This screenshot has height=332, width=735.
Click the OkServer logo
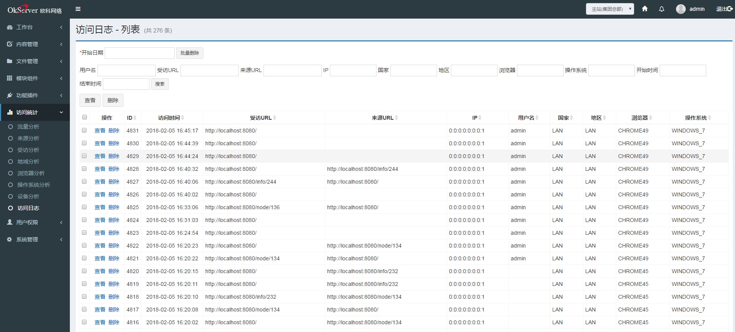click(x=35, y=9)
